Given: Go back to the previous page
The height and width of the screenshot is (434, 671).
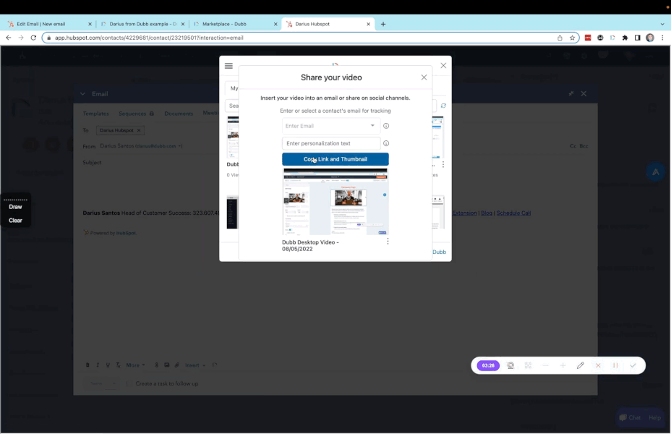Looking at the screenshot, I should tap(9, 38).
